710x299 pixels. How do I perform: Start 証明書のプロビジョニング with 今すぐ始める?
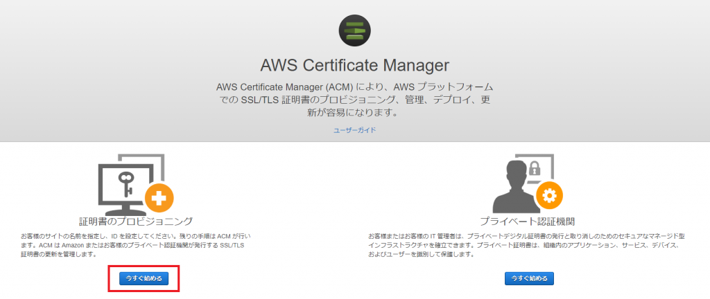click(144, 279)
